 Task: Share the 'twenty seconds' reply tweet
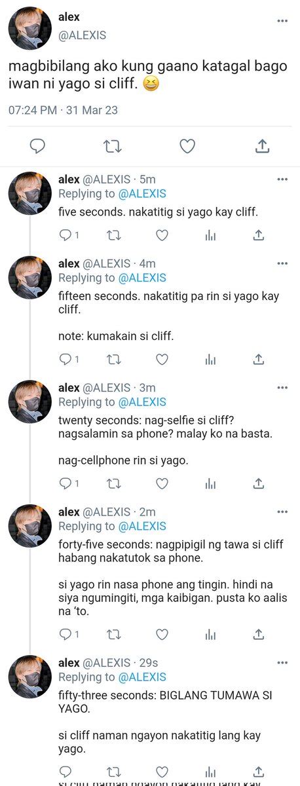coord(259,483)
